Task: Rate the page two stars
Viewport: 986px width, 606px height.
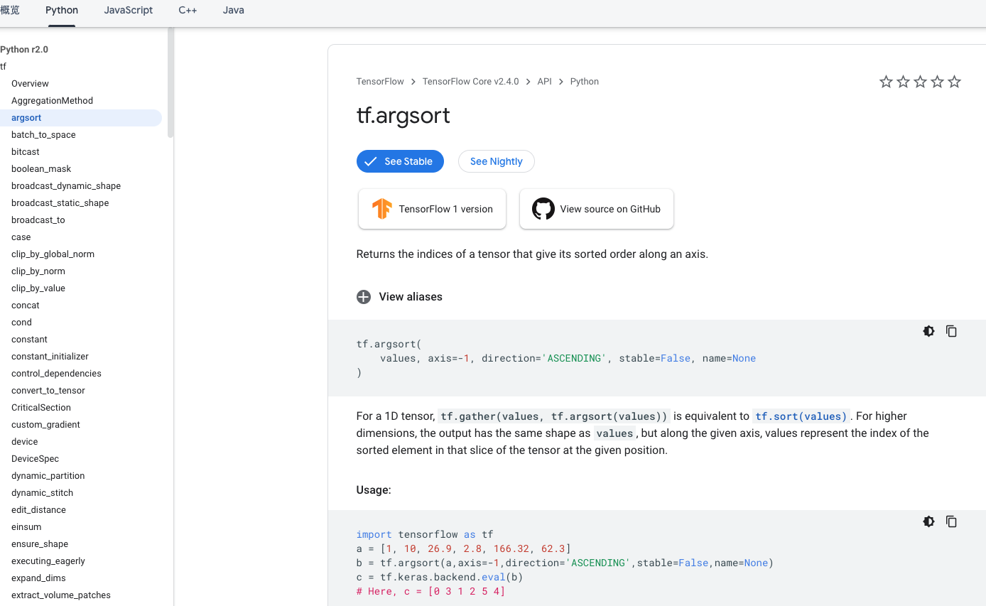Action: point(903,82)
